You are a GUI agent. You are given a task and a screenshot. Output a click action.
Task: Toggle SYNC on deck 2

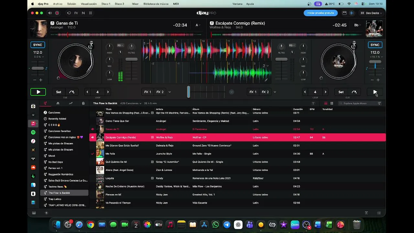pyautogui.click(x=375, y=45)
